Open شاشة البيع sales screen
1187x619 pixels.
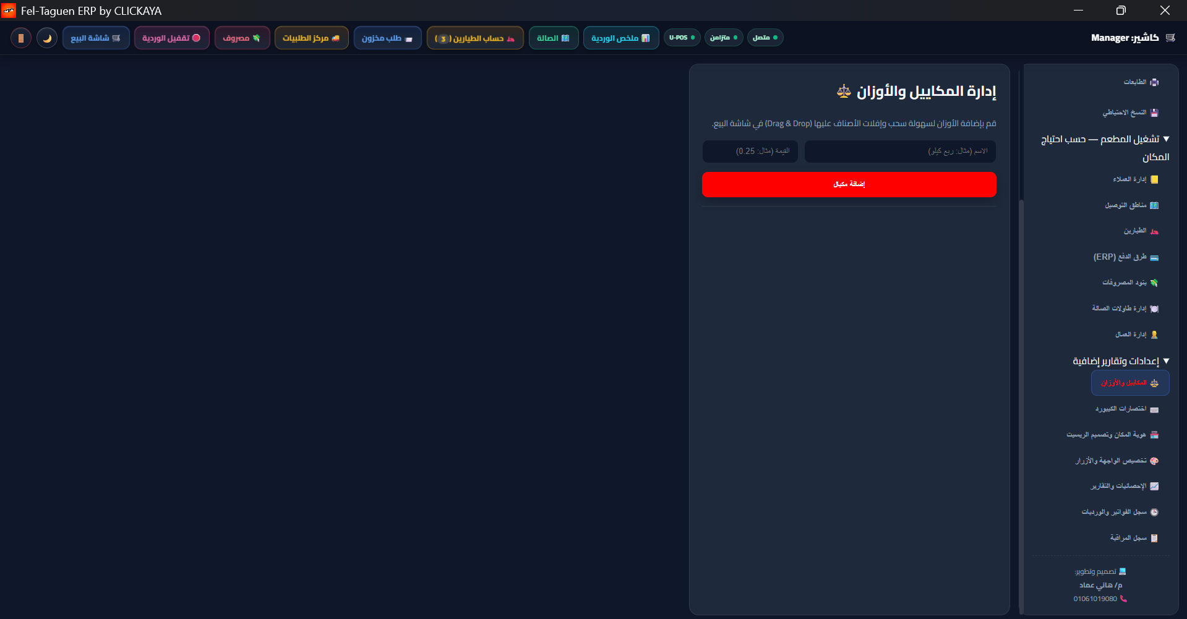pyautogui.click(x=96, y=38)
